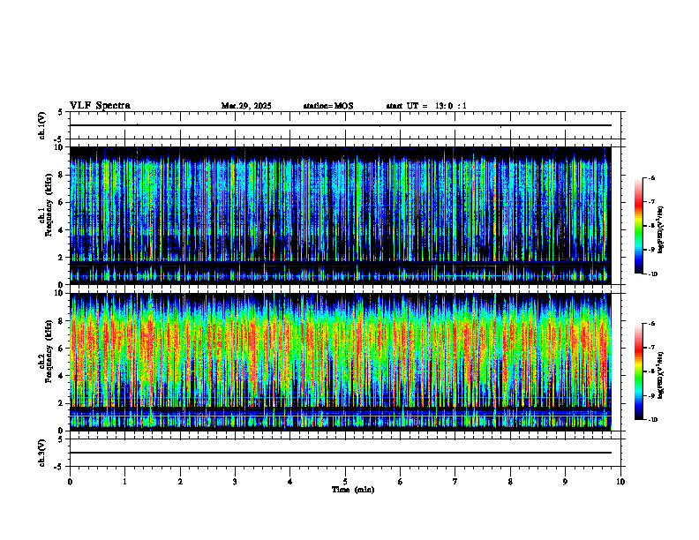Click the "8" kHz tick of ch.1 spectrogram
This screenshot has height=540, width=699.
(62, 175)
